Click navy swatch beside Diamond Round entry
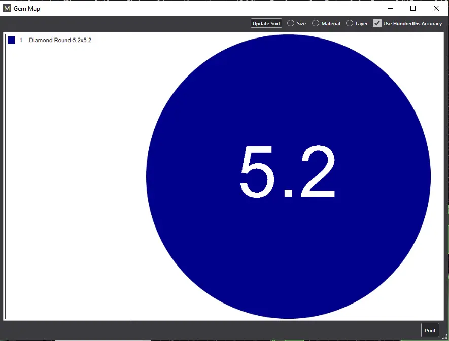The width and height of the screenshot is (449, 341). click(11, 40)
